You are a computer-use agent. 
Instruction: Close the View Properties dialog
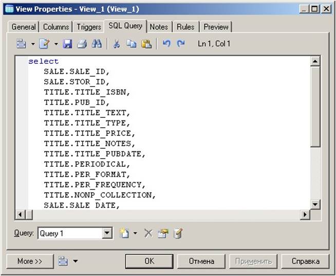point(326,9)
